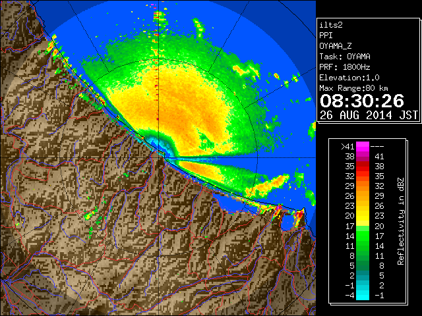The height and width of the screenshot is (316, 422).
Task: Click the 'ilts2' label in the info box
Action: point(331,25)
